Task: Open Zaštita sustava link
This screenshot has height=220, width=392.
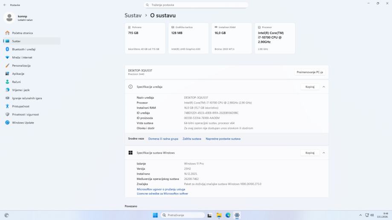Action: (x=192, y=139)
